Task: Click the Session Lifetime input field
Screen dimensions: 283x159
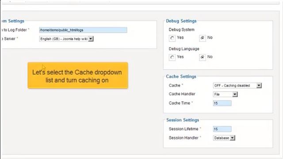Action: pyautogui.click(x=222, y=129)
